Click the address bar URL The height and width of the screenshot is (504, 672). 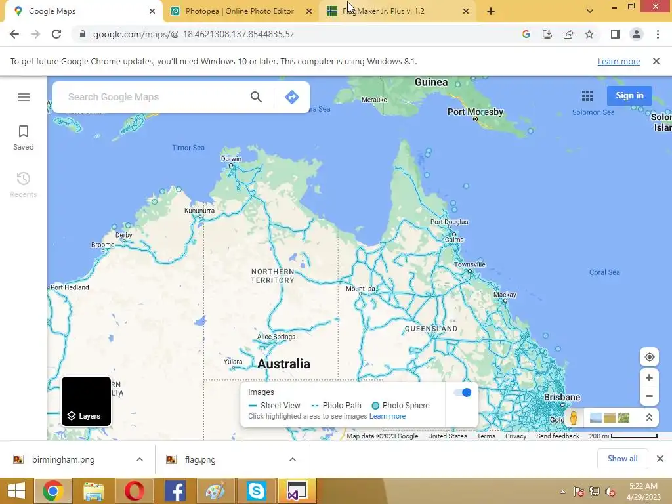click(194, 34)
